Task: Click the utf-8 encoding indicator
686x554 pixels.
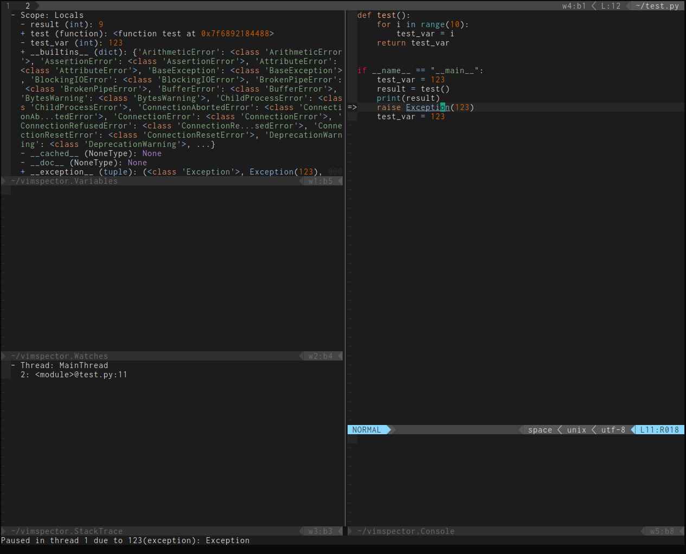Action: 613,429
